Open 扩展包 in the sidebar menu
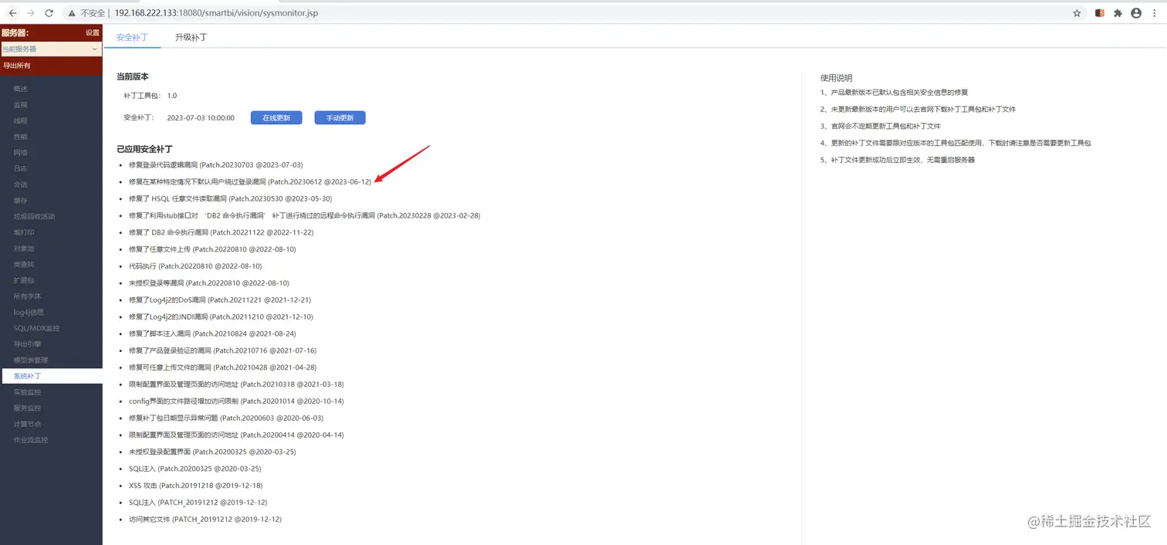The width and height of the screenshot is (1167, 545). point(24,280)
